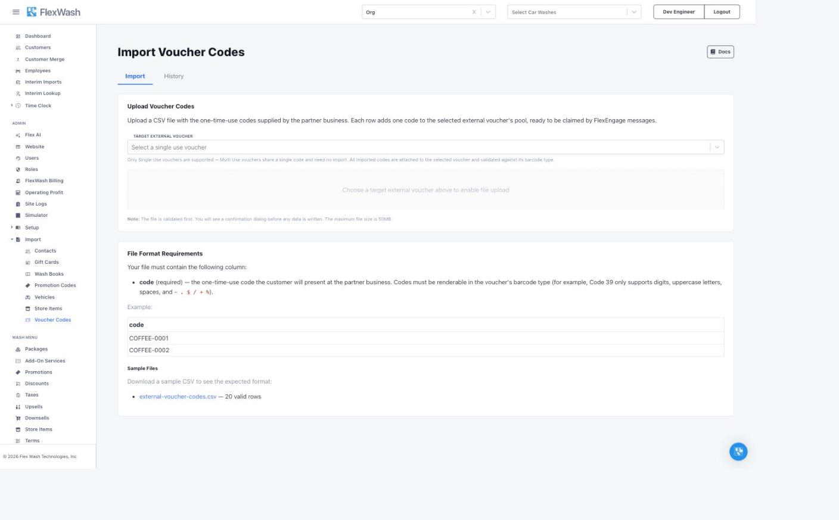Image resolution: width=839 pixels, height=520 pixels.
Task: Click the Employees icon
Action: tap(18, 71)
